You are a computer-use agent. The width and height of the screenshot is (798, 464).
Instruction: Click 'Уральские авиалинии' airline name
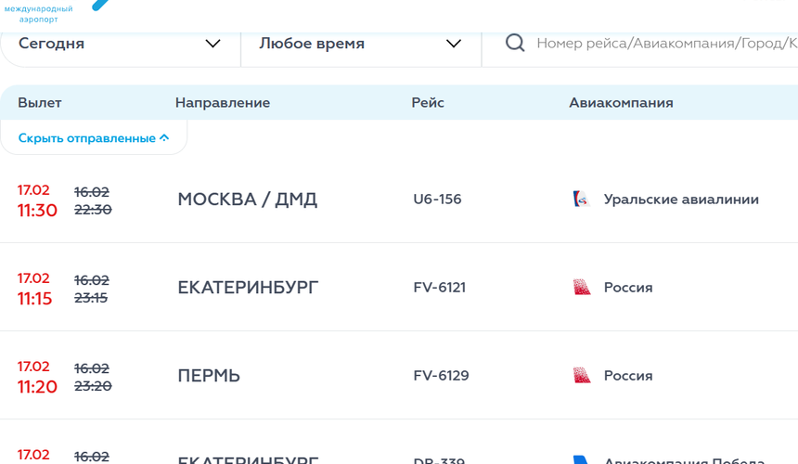tap(681, 200)
